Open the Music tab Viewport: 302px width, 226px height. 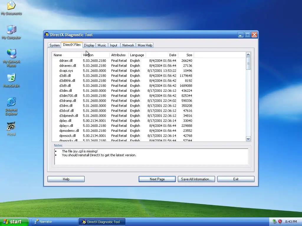coord(102,45)
